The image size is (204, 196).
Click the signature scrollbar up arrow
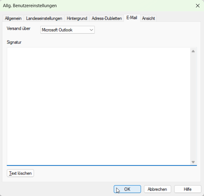coord(193,51)
